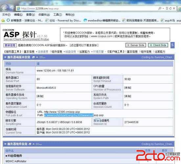
Task: Click the browser forward arrow button
Action: [11, 8]
